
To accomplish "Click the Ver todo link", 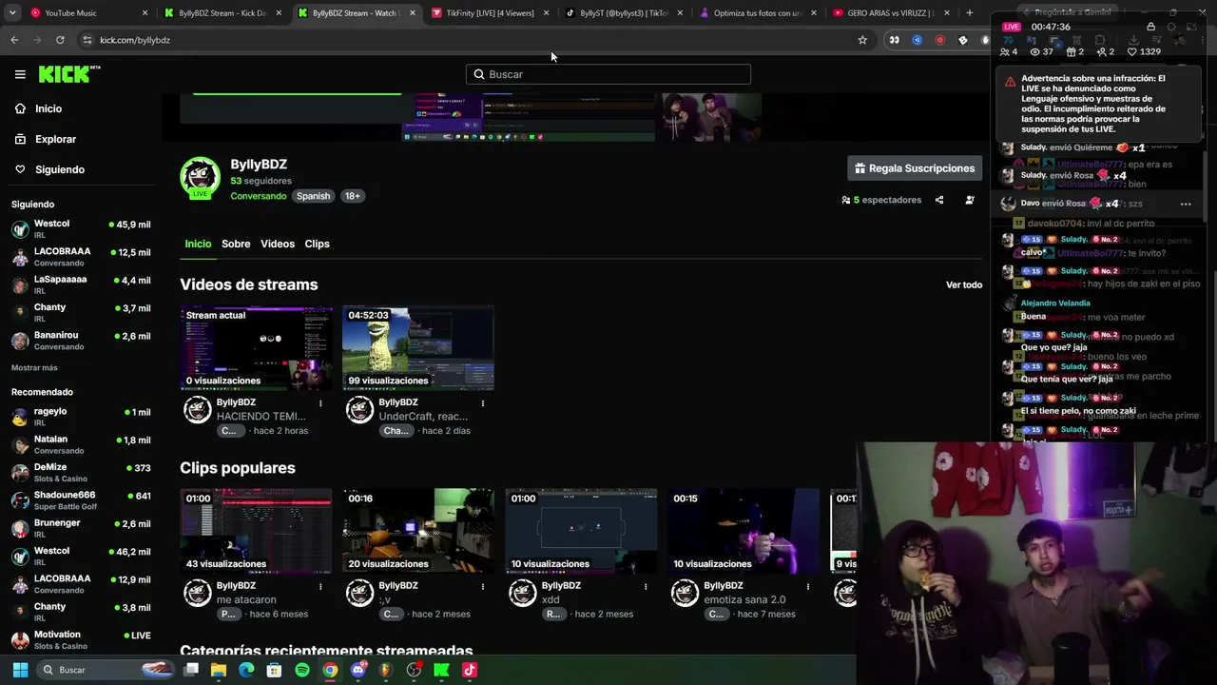I will (x=964, y=284).
